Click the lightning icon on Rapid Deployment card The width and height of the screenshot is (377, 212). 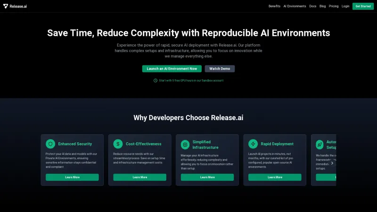[253, 144]
